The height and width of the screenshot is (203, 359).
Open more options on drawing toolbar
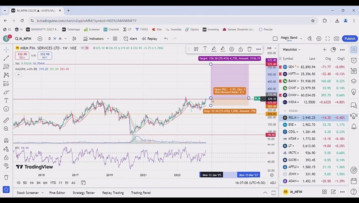[x=259, y=49]
